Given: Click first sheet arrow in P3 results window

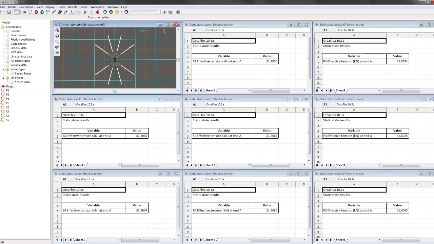Looking at the screenshot, I should [317, 165].
